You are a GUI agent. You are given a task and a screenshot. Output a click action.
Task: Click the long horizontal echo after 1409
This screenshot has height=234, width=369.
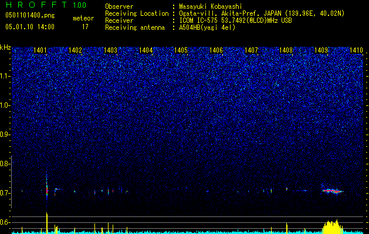pos(333,191)
